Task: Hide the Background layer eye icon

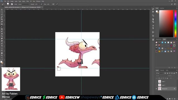Action: [x=156, y=89]
